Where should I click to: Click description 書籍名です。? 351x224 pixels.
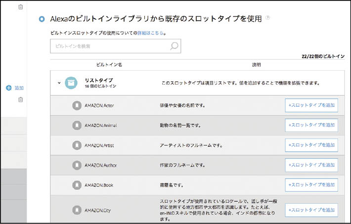[172, 185]
